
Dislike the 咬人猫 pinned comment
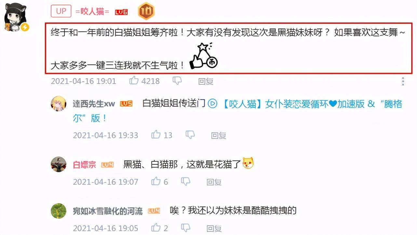coord(177,81)
